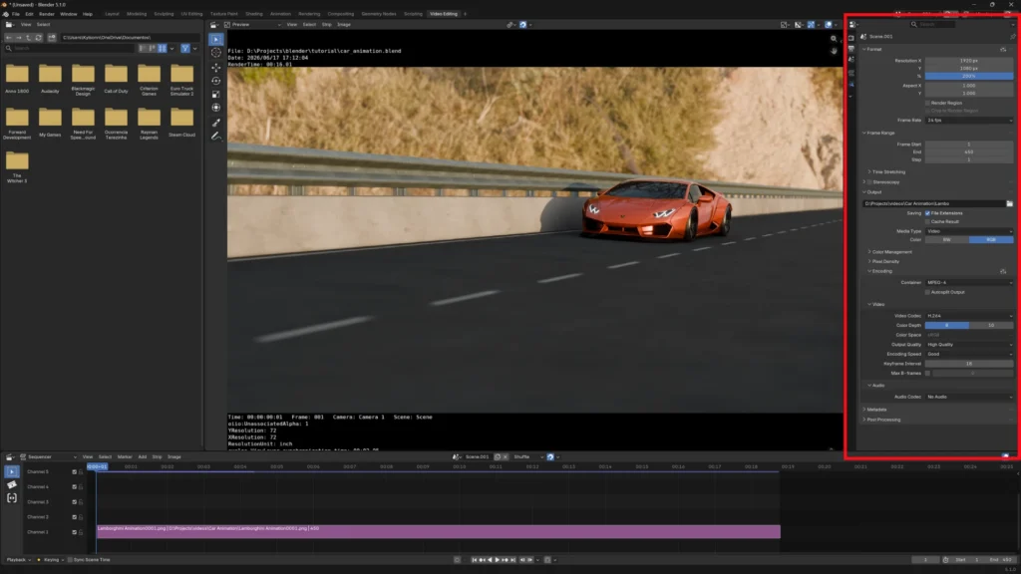Toggle the Max B-frames checkbox
The image size is (1021, 574).
928,374
